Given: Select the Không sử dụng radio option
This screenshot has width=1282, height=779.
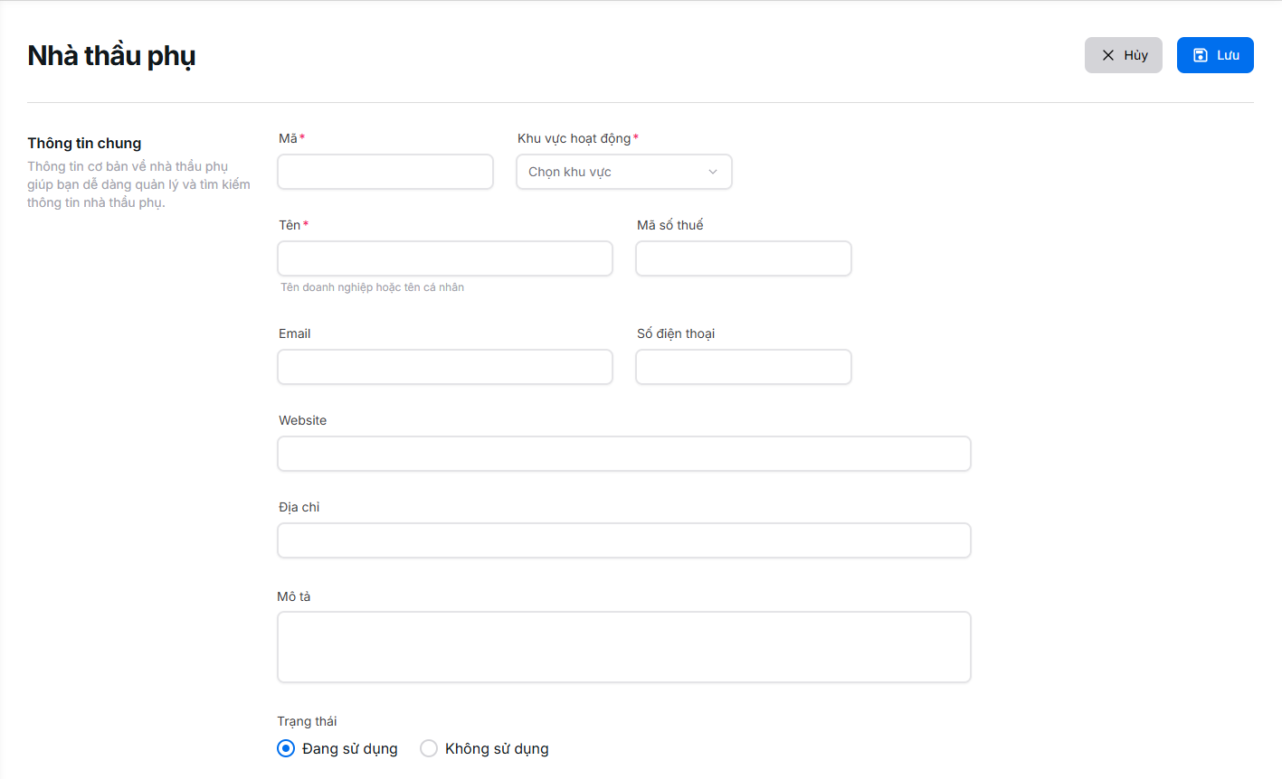Looking at the screenshot, I should [429, 748].
